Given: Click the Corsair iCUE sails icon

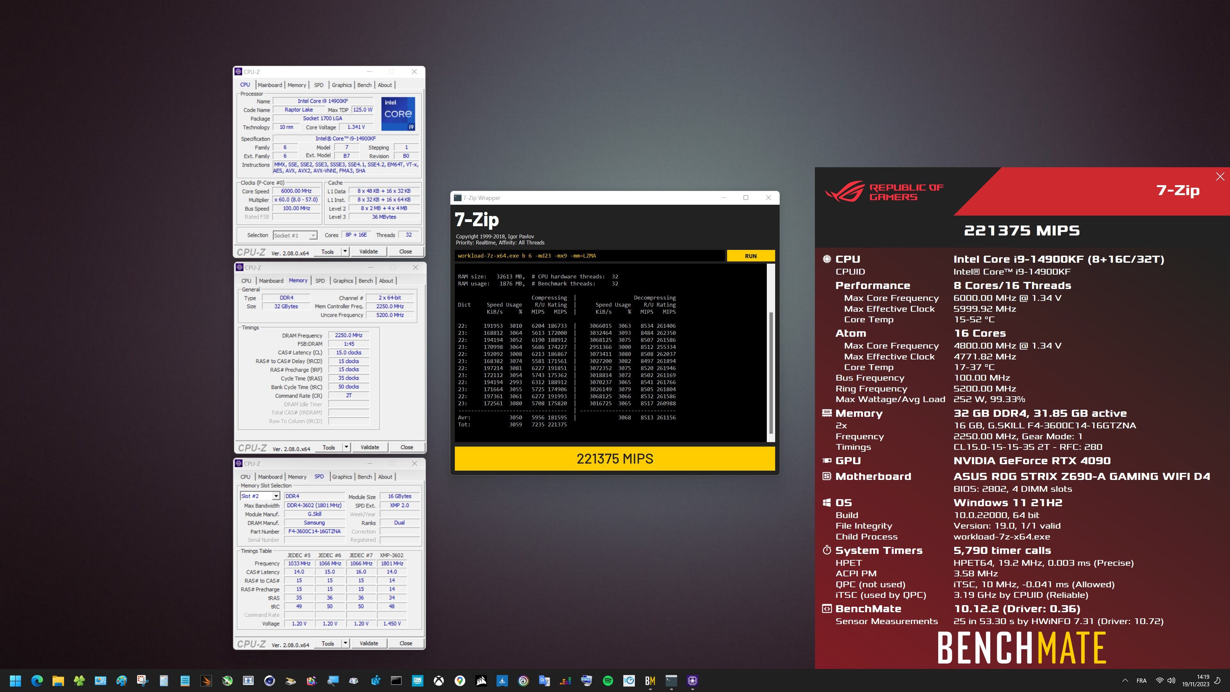Looking at the screenshot, I should 481,680.
